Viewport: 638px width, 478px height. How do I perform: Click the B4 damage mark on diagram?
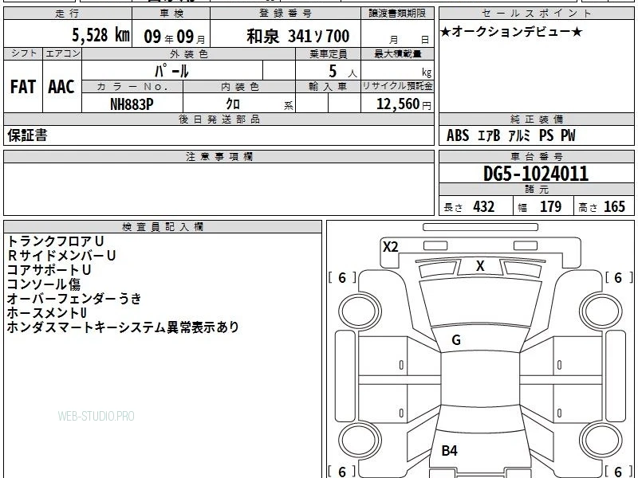point(450,450)
